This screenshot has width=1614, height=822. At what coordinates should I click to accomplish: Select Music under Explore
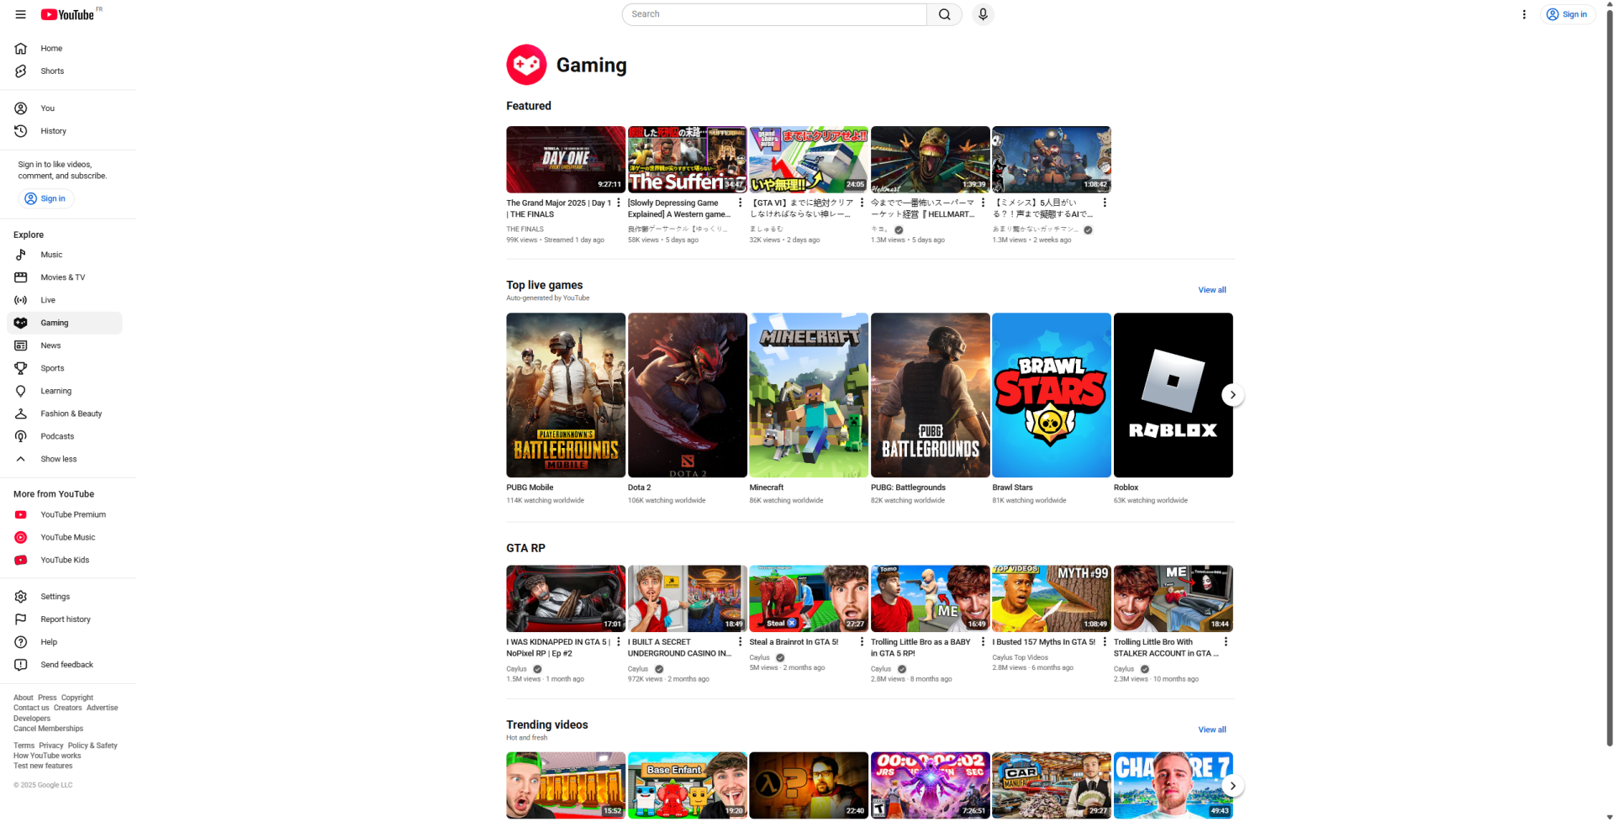coord(51,255)
